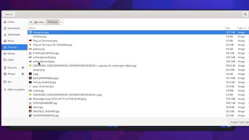Viewport: 249px width, 140px height.
Task: Click the Instagram.png file icon
Action: coord(30,32)
